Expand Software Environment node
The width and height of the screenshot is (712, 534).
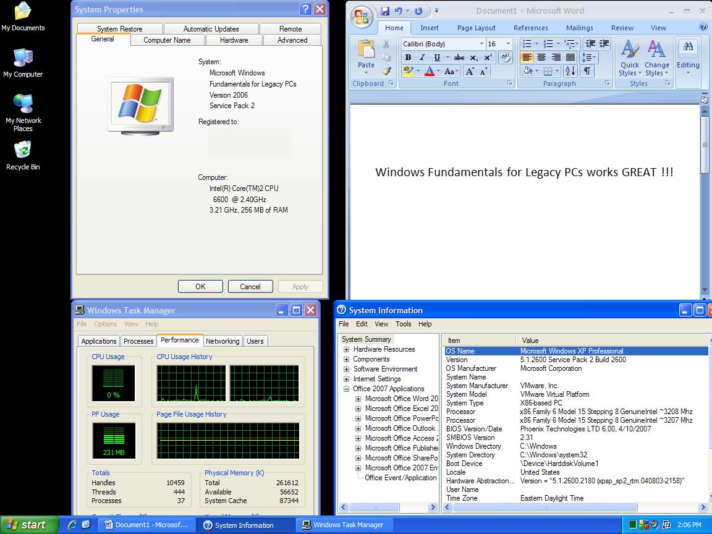347,369
